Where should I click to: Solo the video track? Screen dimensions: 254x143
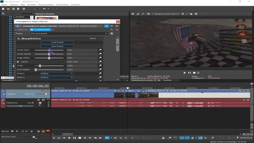pos(47,91)
